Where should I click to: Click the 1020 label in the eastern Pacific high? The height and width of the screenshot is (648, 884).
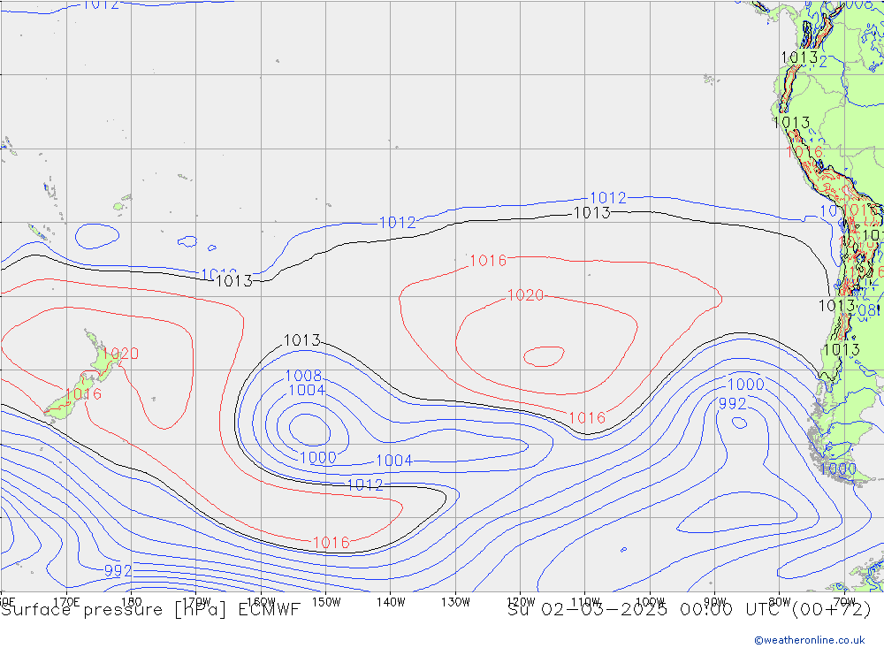[525, 295]
